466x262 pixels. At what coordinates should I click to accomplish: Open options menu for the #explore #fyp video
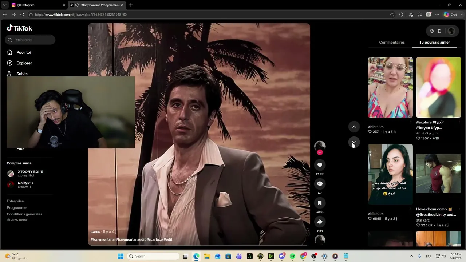click(x=459, y=122)
